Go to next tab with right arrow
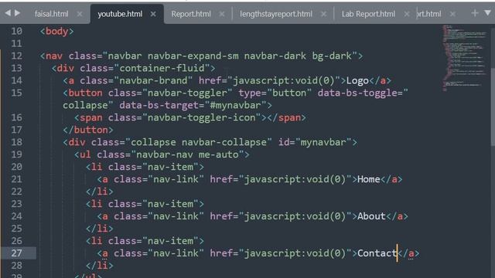 [17, 13]
